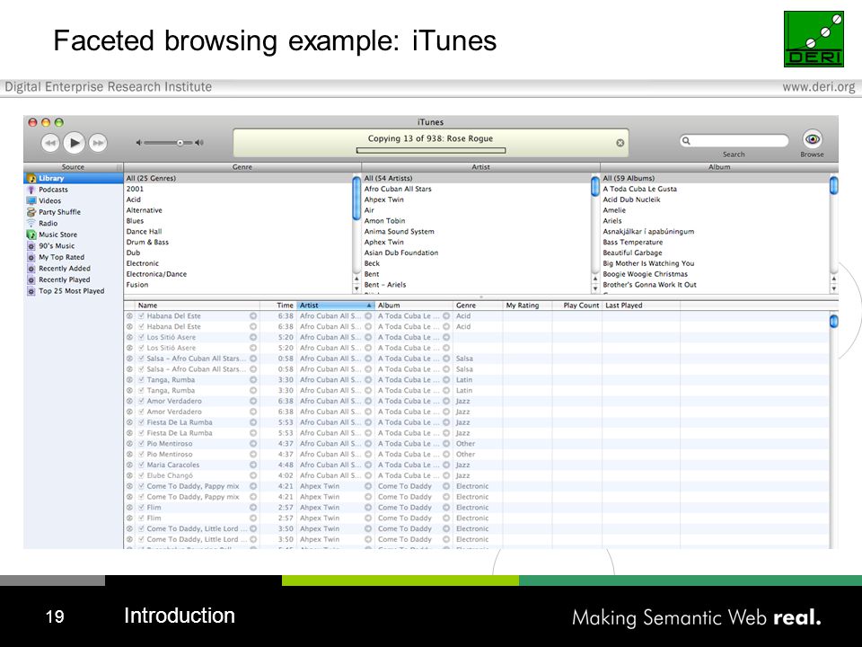Click the Next track forward button

[98, 143]
